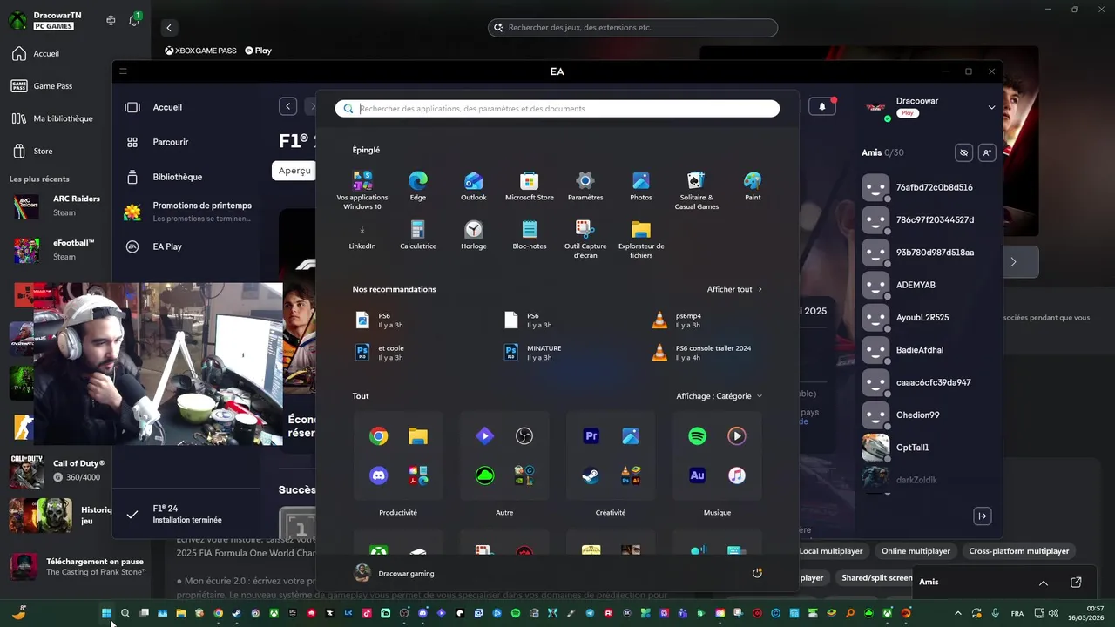Go back in Xbox app
This screenshot has width=1115, height=627.
click(x=169, y=28)
